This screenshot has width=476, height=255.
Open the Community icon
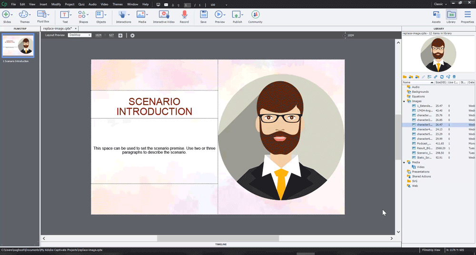click(x=255, y=14)
